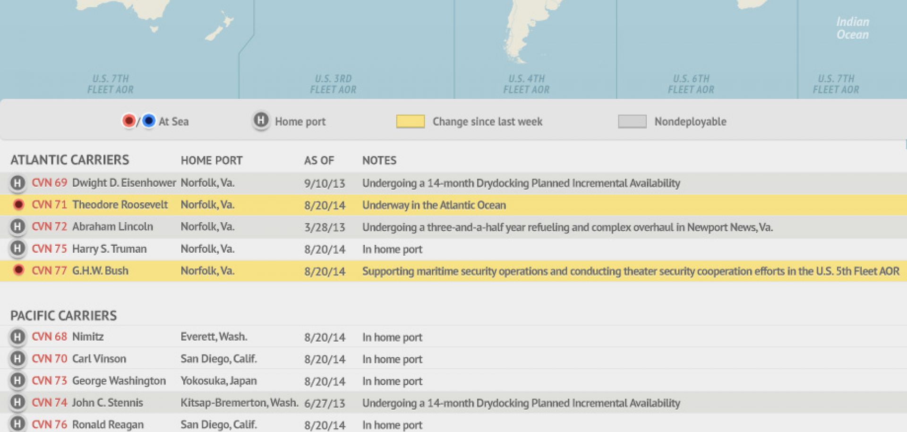
Task: Click Kitsap-Bremerton, Wash. home port cell
Action: (240, 402)
